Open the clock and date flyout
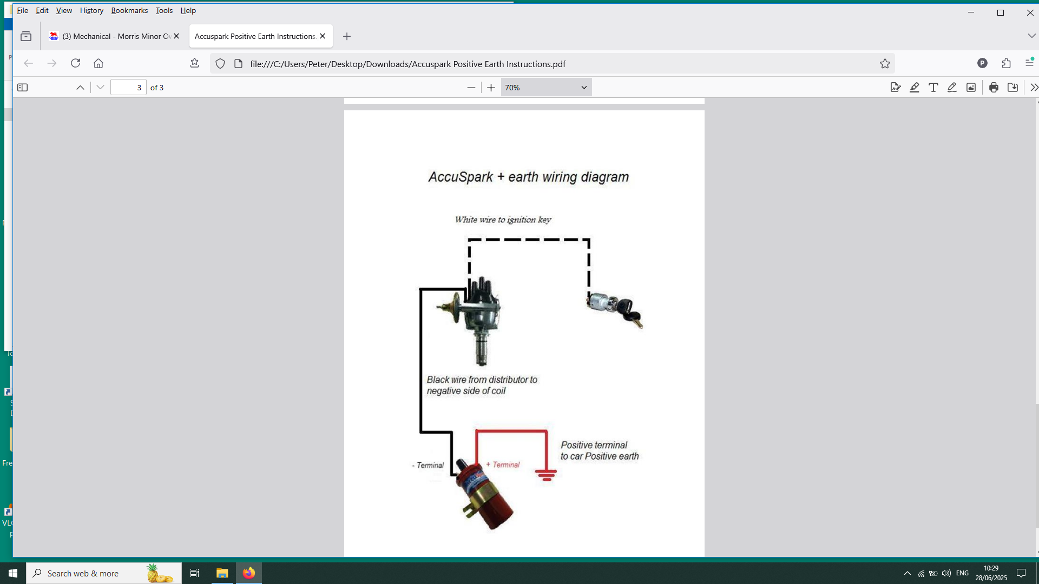Image resolution: width=1039 pixels, height=584 pixels. click(x=991, y=573)
